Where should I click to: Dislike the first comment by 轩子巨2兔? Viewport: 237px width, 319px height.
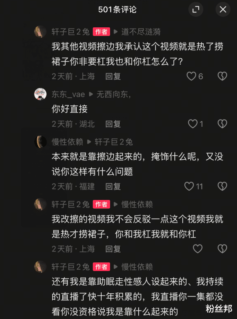pyautogui.click(x=222, y=76)
